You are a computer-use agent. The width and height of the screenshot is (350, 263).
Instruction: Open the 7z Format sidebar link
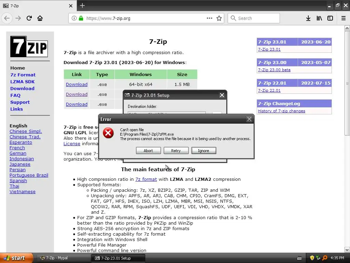coord(23,75)
